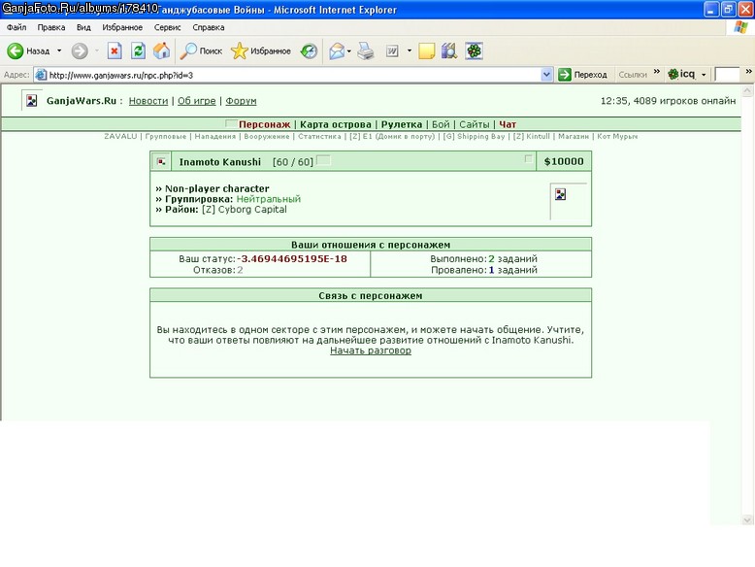Open the Новости link
Image resolution: width=755 pixels, height=567 pixels.
tap(148, 101)
